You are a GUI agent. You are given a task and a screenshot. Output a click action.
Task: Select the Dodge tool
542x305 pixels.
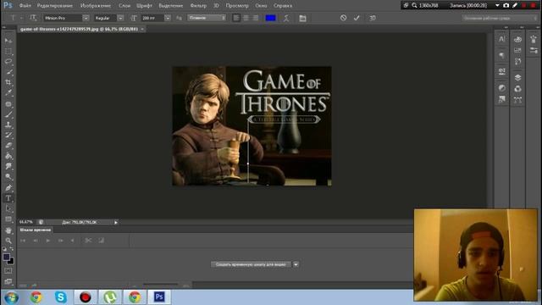coord(8,177)
